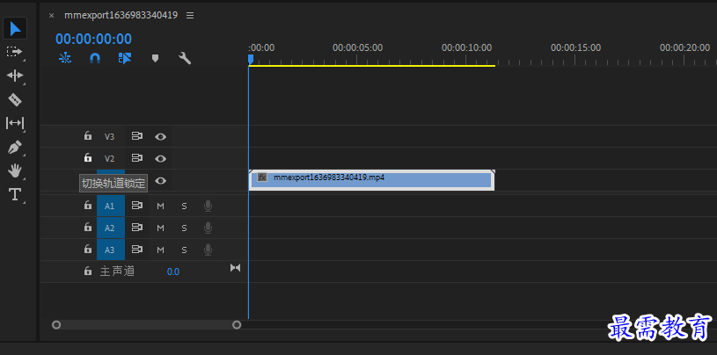Viewport: 717px width, 355px height.
Task: Click the master track output icon
Action: 235,268
